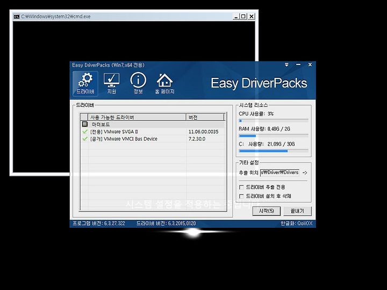Viewport: 387px width, 290px height.
Task: Click 드라이버 버전 6.3.2015.0120 status text
Action: (x=166, y=223)
